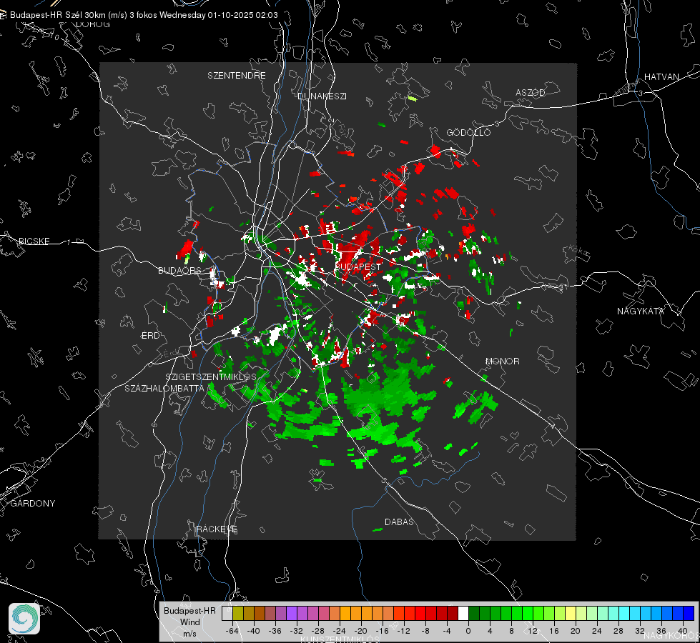The image size is (700, 643).
Task: Click the m/s unit label in legend
Action: tap(189, 633)
